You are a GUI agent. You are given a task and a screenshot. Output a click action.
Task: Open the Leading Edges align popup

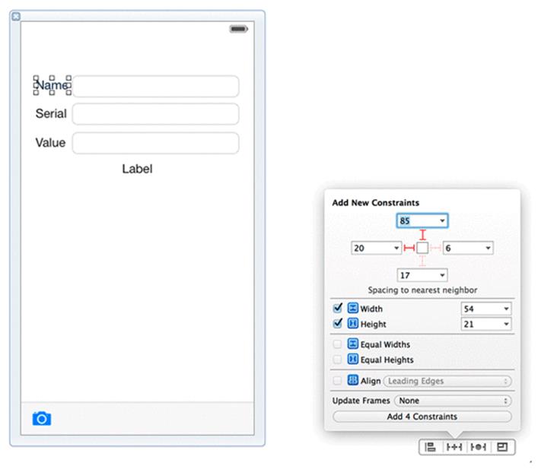pyautogui.click(x=447, y=381)
